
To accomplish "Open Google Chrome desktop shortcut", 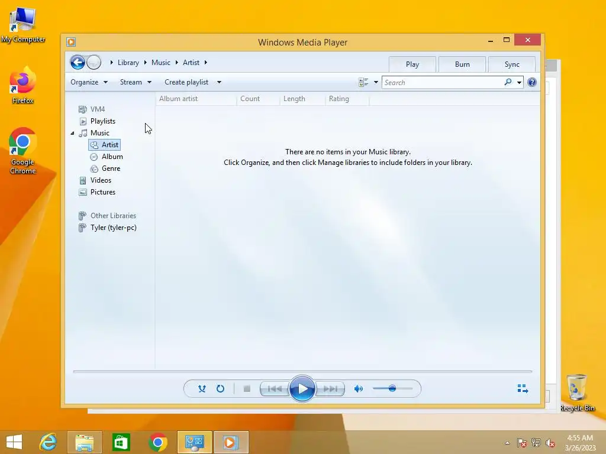I will (23, 151).
